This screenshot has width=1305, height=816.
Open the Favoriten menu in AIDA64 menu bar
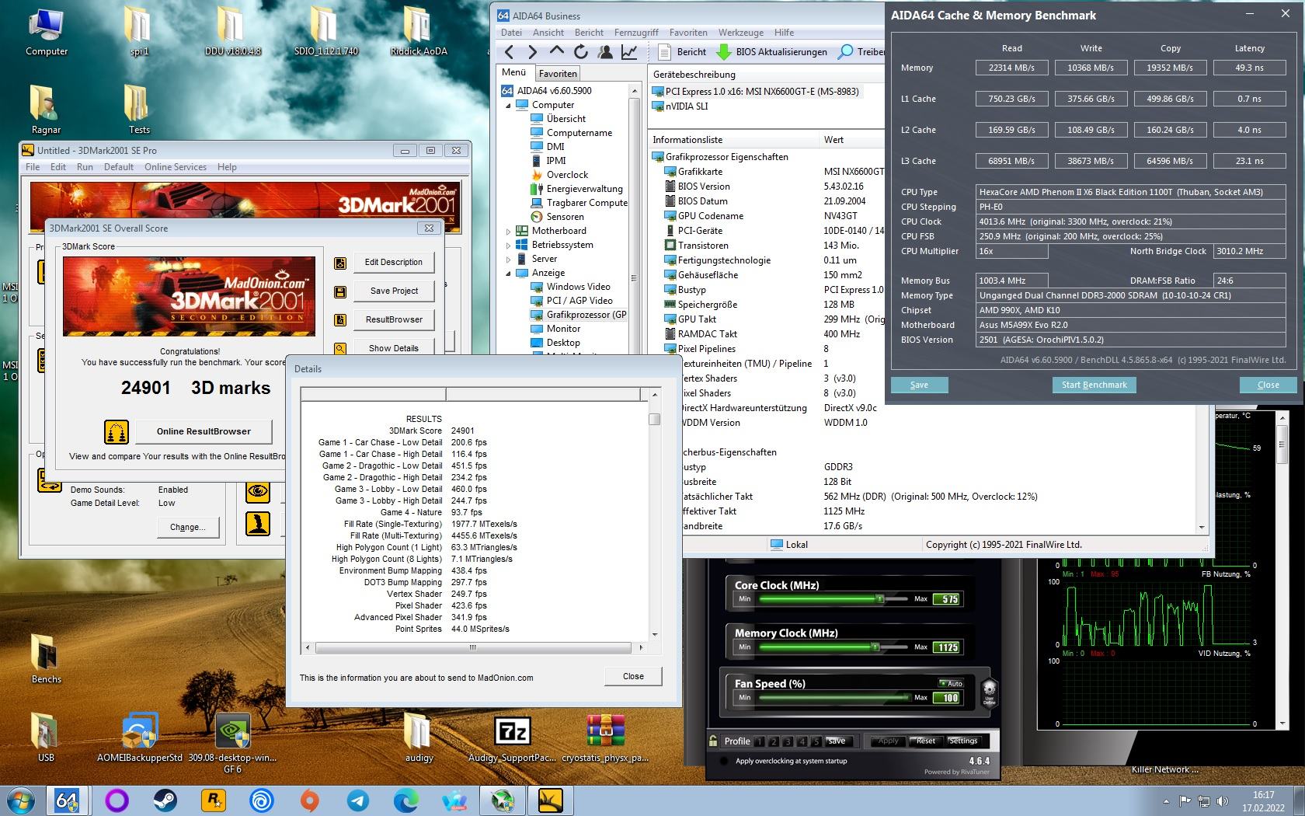point(688,33)
